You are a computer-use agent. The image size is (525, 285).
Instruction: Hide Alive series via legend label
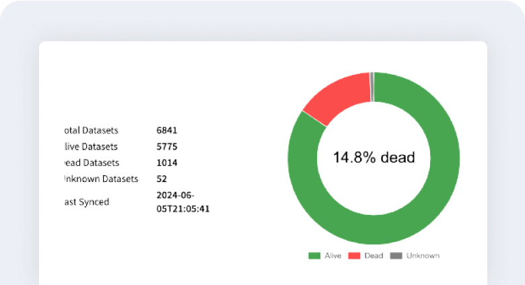[332, 256]
